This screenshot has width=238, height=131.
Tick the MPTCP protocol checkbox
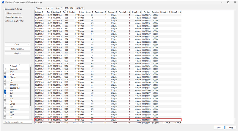[5, 104]
